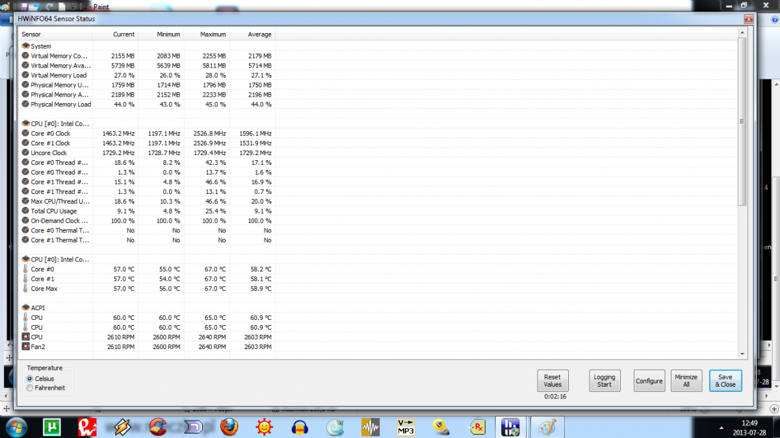The width and height of the screenshot is (780, 438).
Task: Open the blue headphones Audacity taskbar icon
Action: [300, 427]
